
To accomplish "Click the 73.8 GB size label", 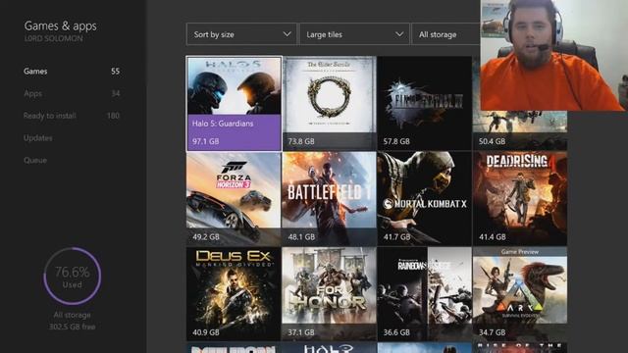I will (x=301, y=141).
